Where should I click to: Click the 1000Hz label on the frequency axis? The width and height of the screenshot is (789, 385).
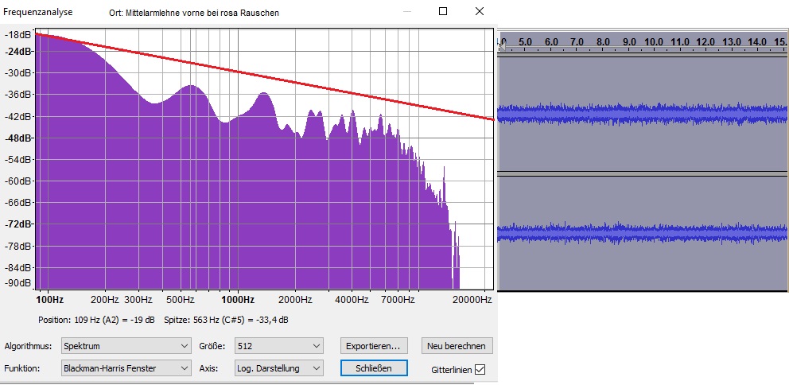click(x=237, y=300)
